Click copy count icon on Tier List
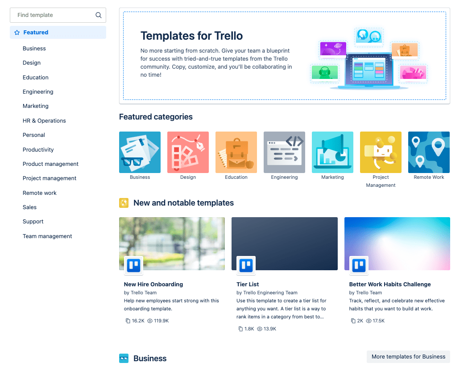This screenshot has height=367, width=468. click(240, 329)
